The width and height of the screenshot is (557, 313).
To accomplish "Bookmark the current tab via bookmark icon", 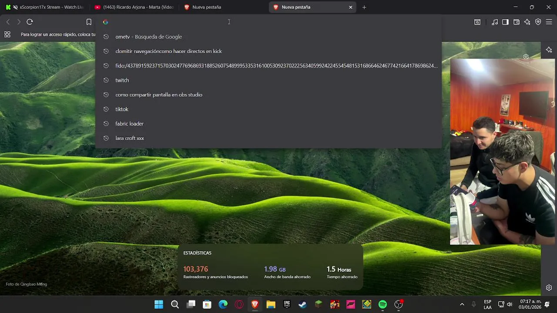I will [89, 22].
